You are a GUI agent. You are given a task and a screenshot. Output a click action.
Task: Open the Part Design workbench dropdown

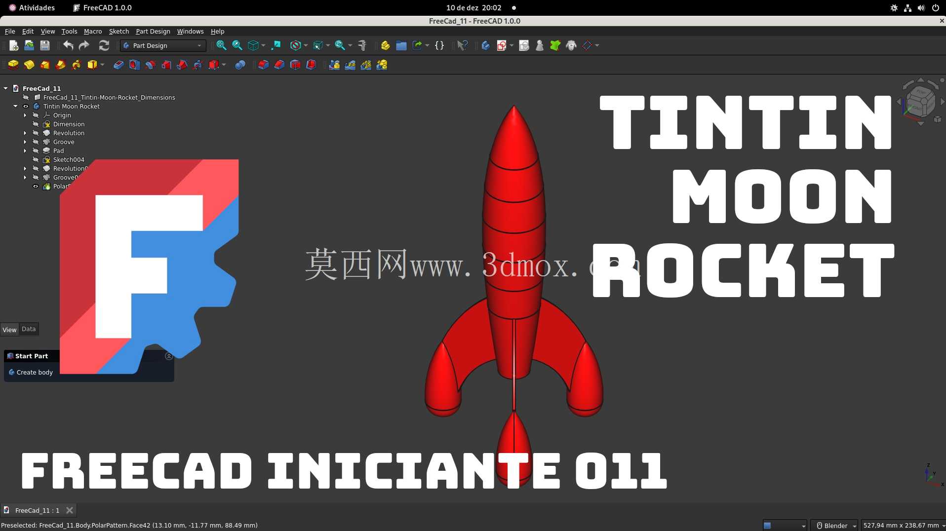[x=163, y=45]
